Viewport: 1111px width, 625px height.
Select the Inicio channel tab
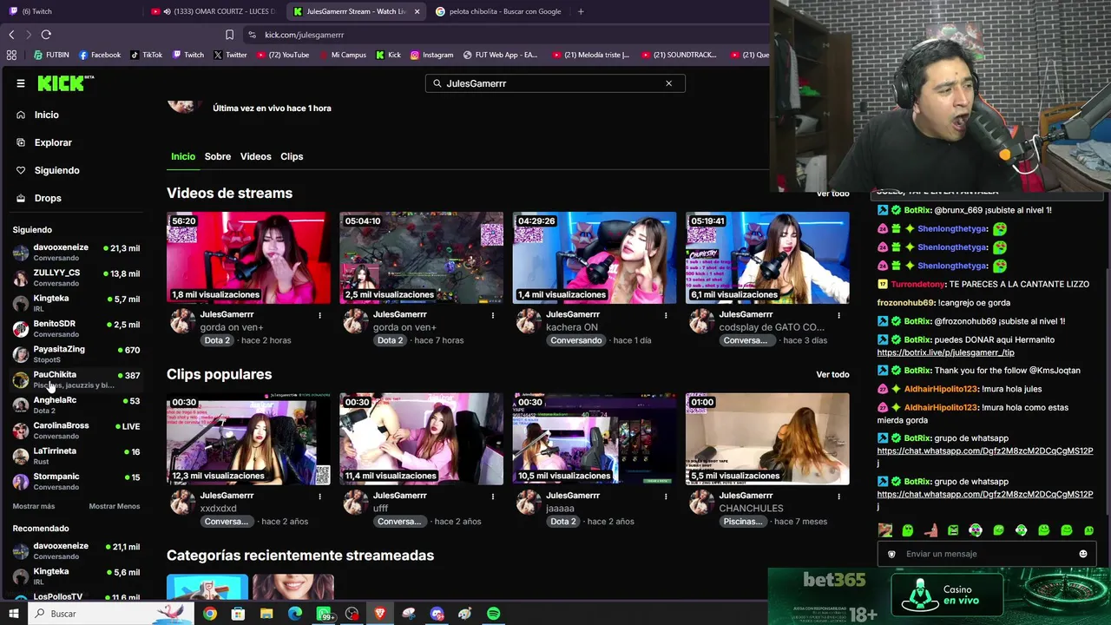tap(183, 156)
